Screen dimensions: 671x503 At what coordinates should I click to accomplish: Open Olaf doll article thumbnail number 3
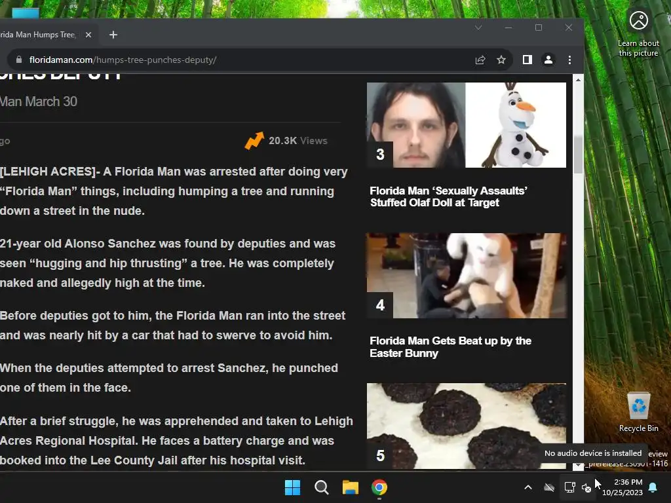point(467,125)
